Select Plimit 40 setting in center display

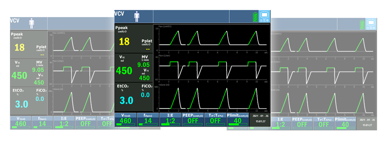click(238, 119)
